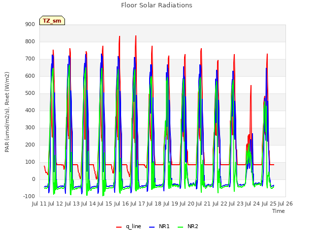
Task: Click the Jul 16 x-axis tick label
Action: (122, 204)
